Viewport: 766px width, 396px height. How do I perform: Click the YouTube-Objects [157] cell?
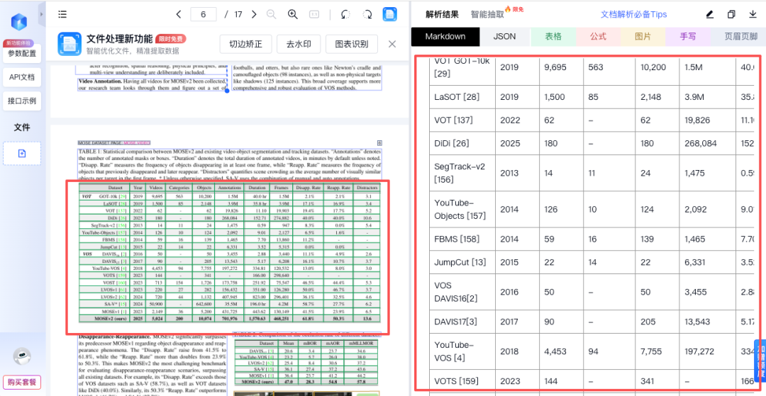[462, 209]
